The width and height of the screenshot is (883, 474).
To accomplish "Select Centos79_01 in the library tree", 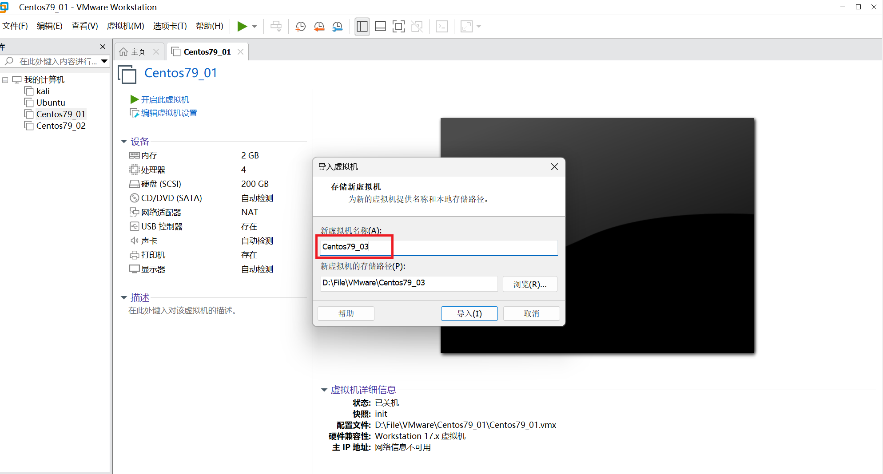I will tap(60, 114).
